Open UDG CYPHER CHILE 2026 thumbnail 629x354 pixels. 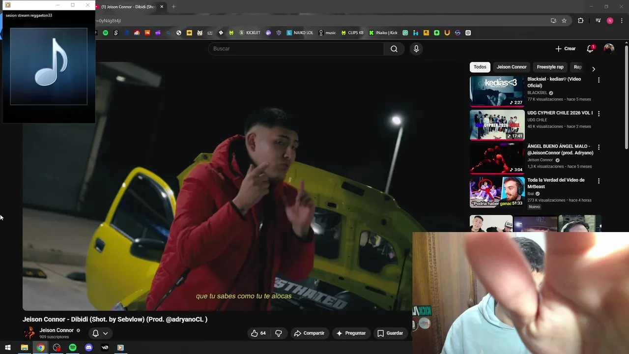497,125
